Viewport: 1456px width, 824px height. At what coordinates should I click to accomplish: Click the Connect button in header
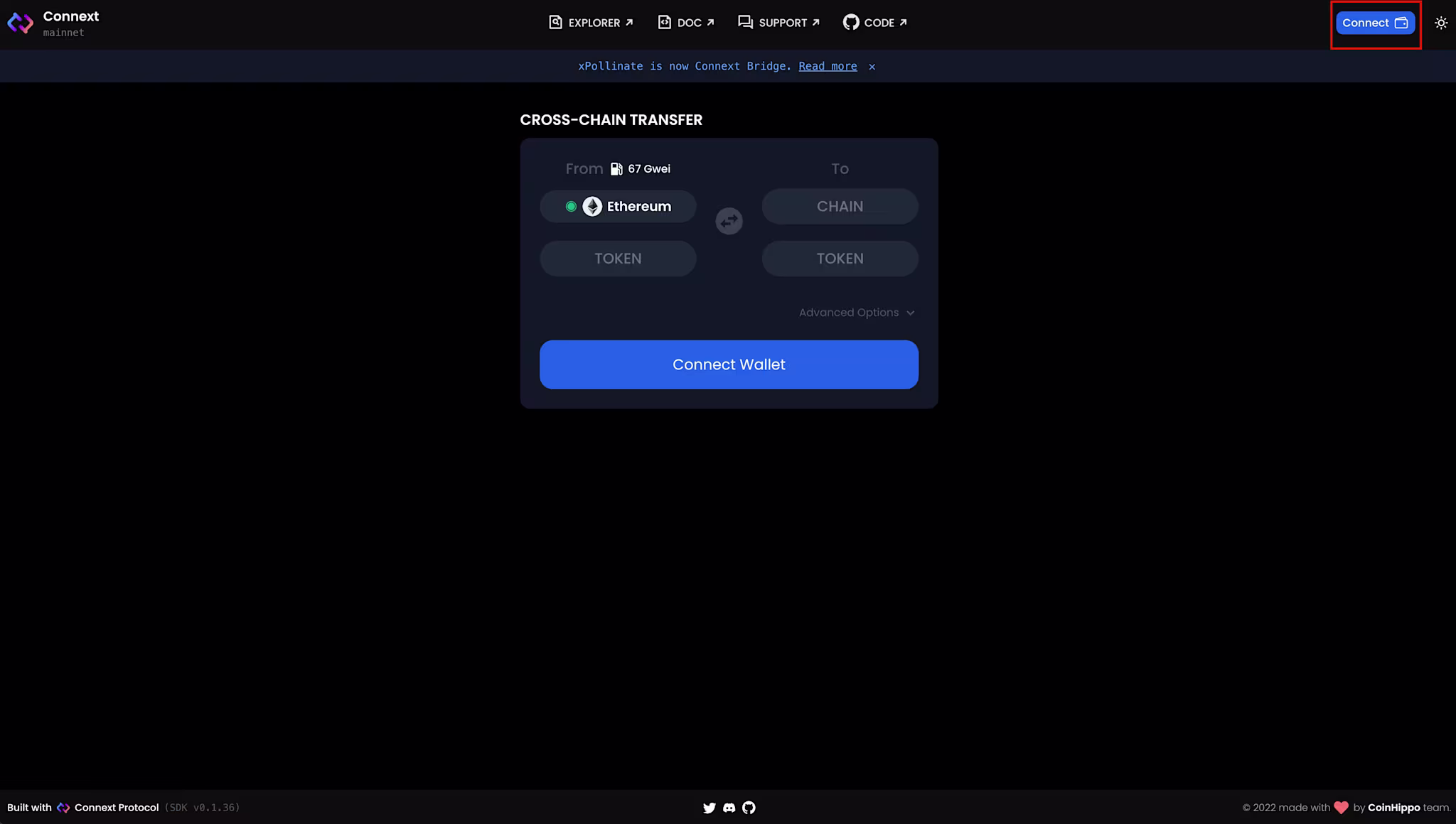point(1374,23)
